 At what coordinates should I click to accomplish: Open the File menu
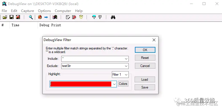[x=4, y=11]
